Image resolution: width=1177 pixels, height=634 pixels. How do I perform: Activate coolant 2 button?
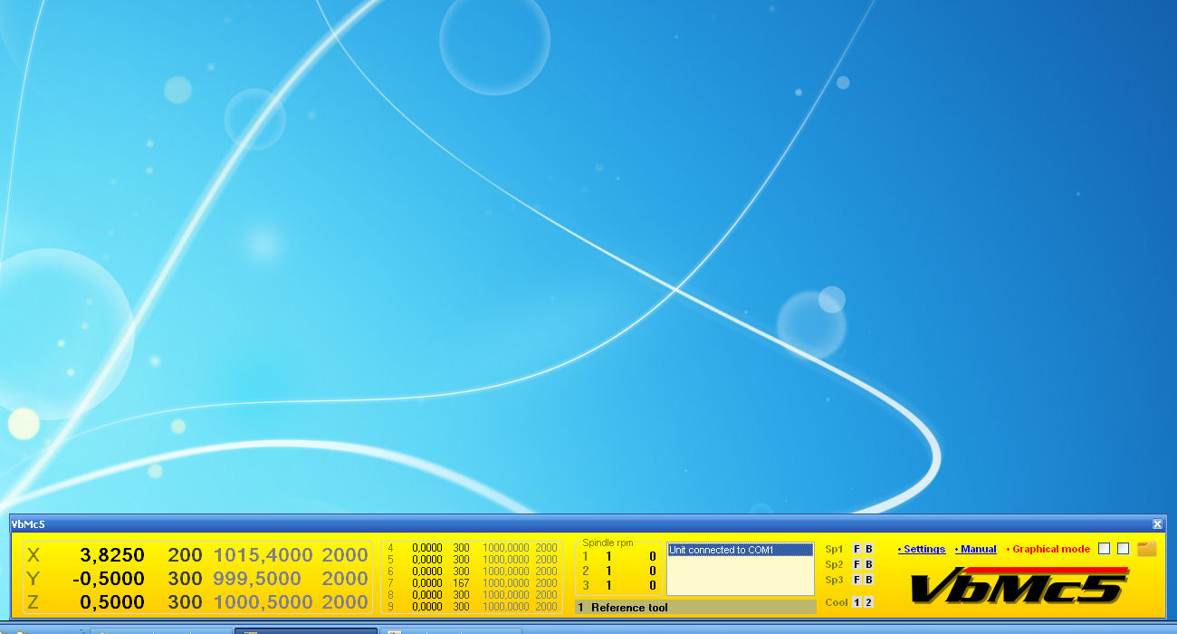(868, 602)
